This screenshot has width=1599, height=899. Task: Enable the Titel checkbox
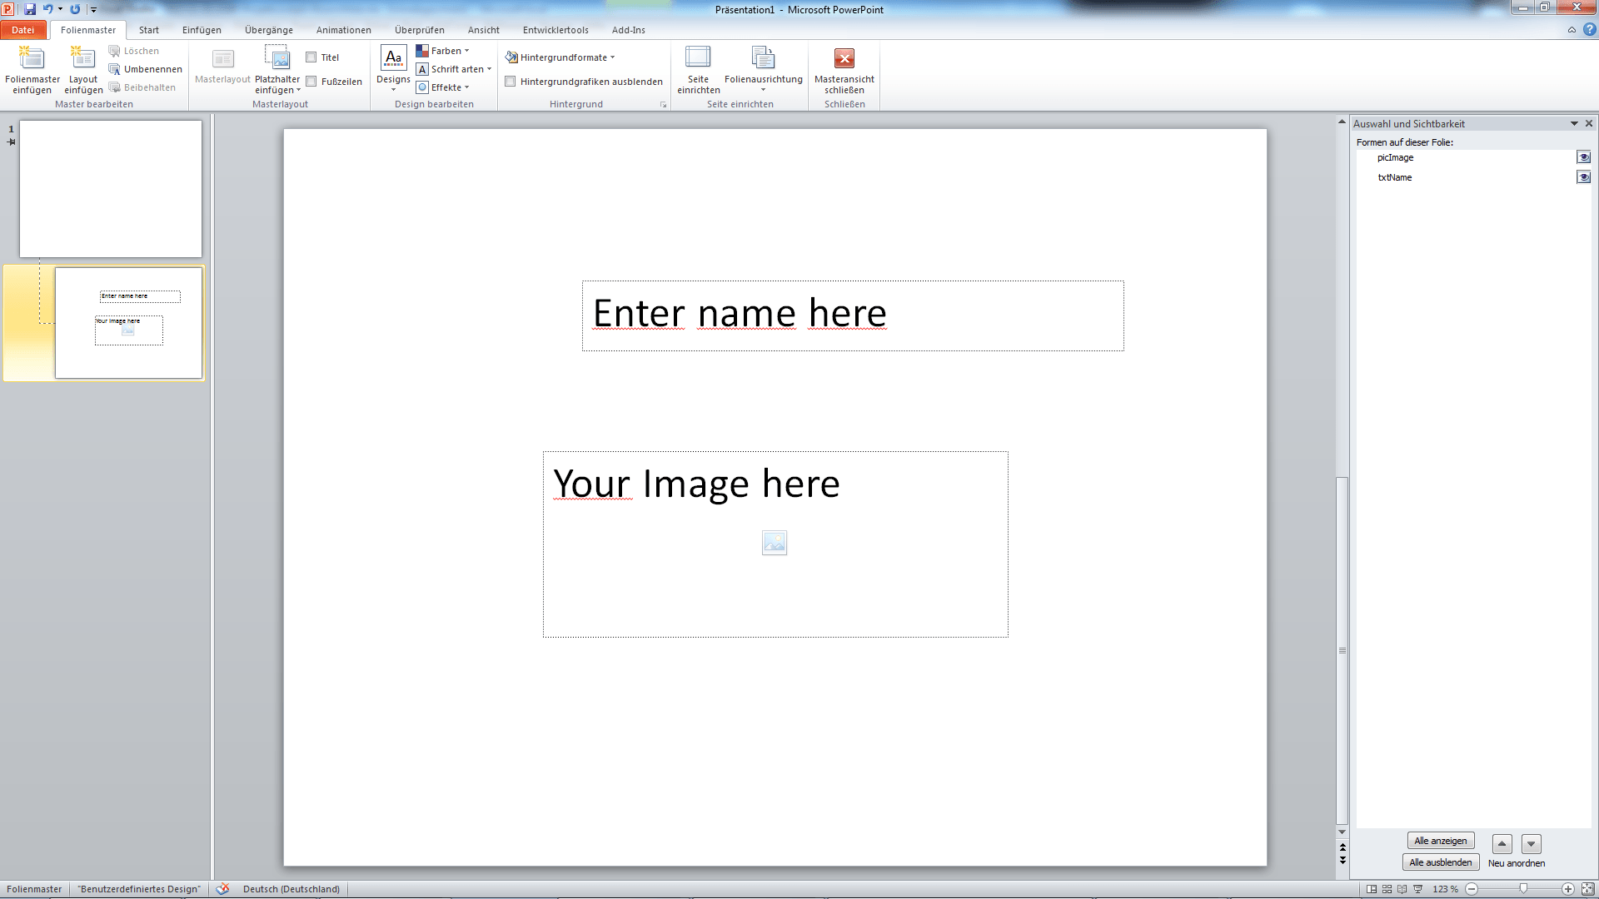(x=311, y=57)
